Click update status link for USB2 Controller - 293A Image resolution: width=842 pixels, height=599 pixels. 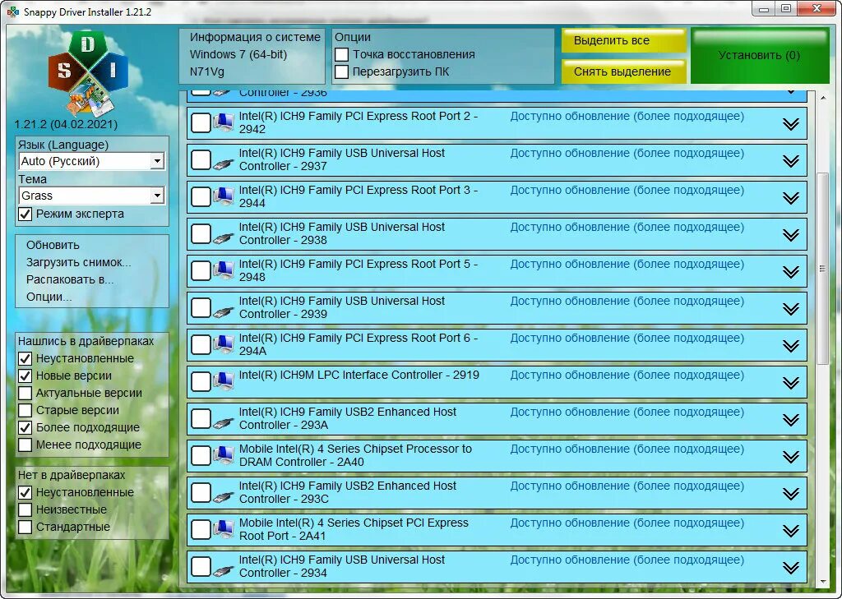click(627, 412)
